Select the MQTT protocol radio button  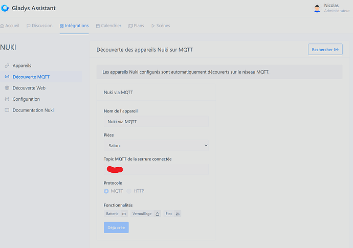[106, 191]
